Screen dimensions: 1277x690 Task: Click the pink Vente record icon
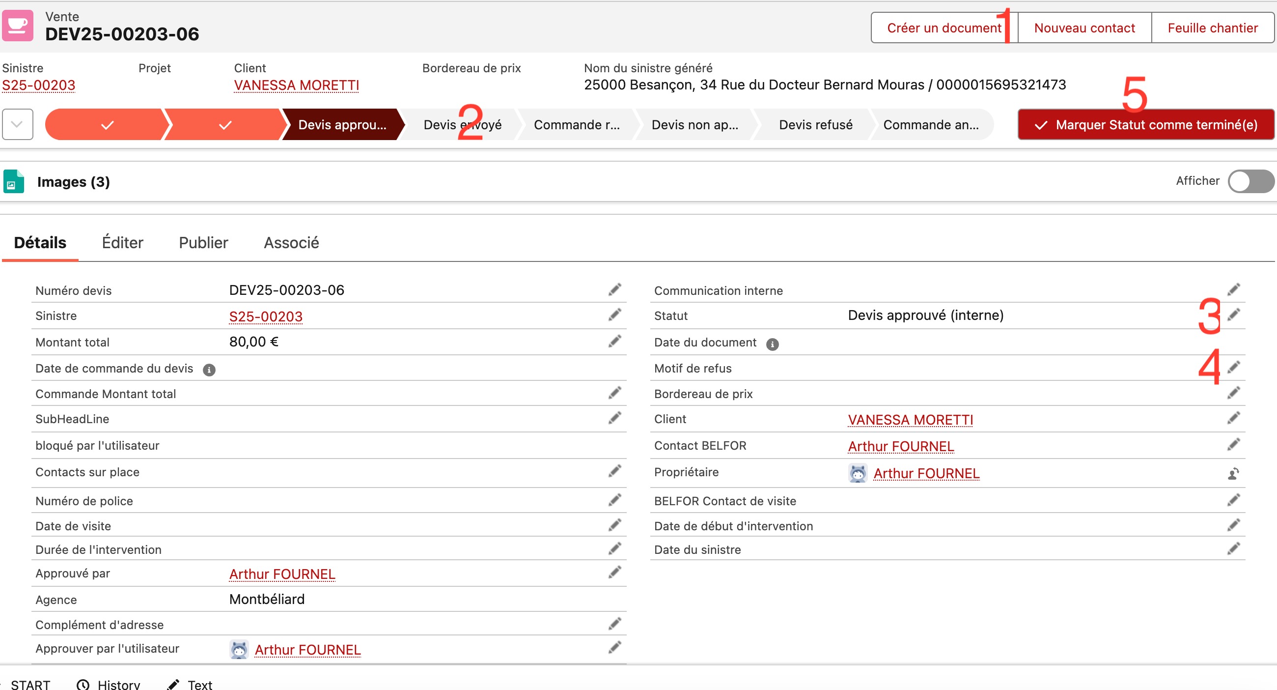[x=18, y=26]
